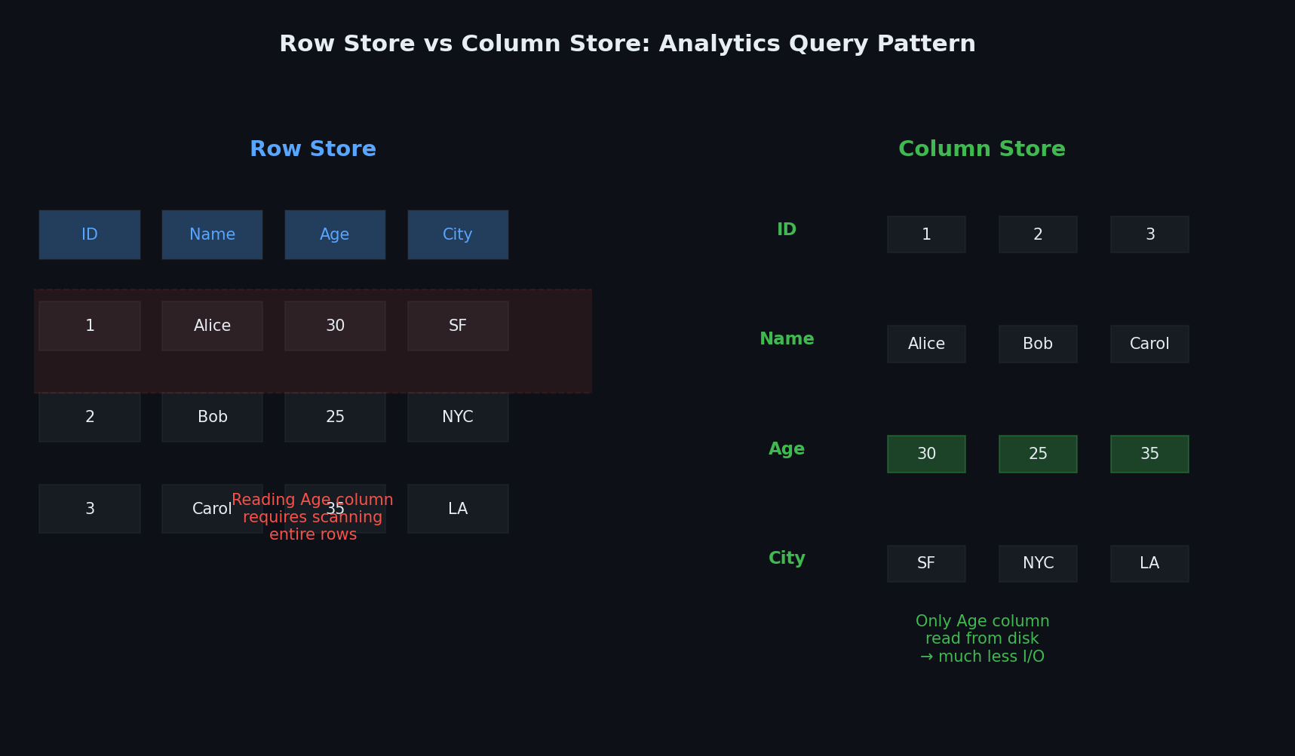Image resolution: width=1295 pixels, height=756 pixels.
Task: Select the blue "Row Store" heading
Action: (313, 149)
